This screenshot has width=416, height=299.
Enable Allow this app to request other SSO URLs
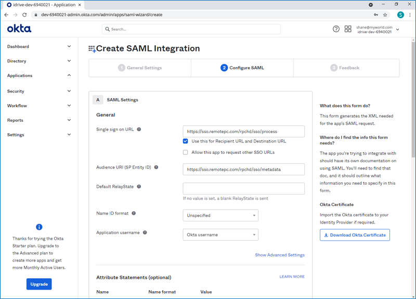point(186,152)
